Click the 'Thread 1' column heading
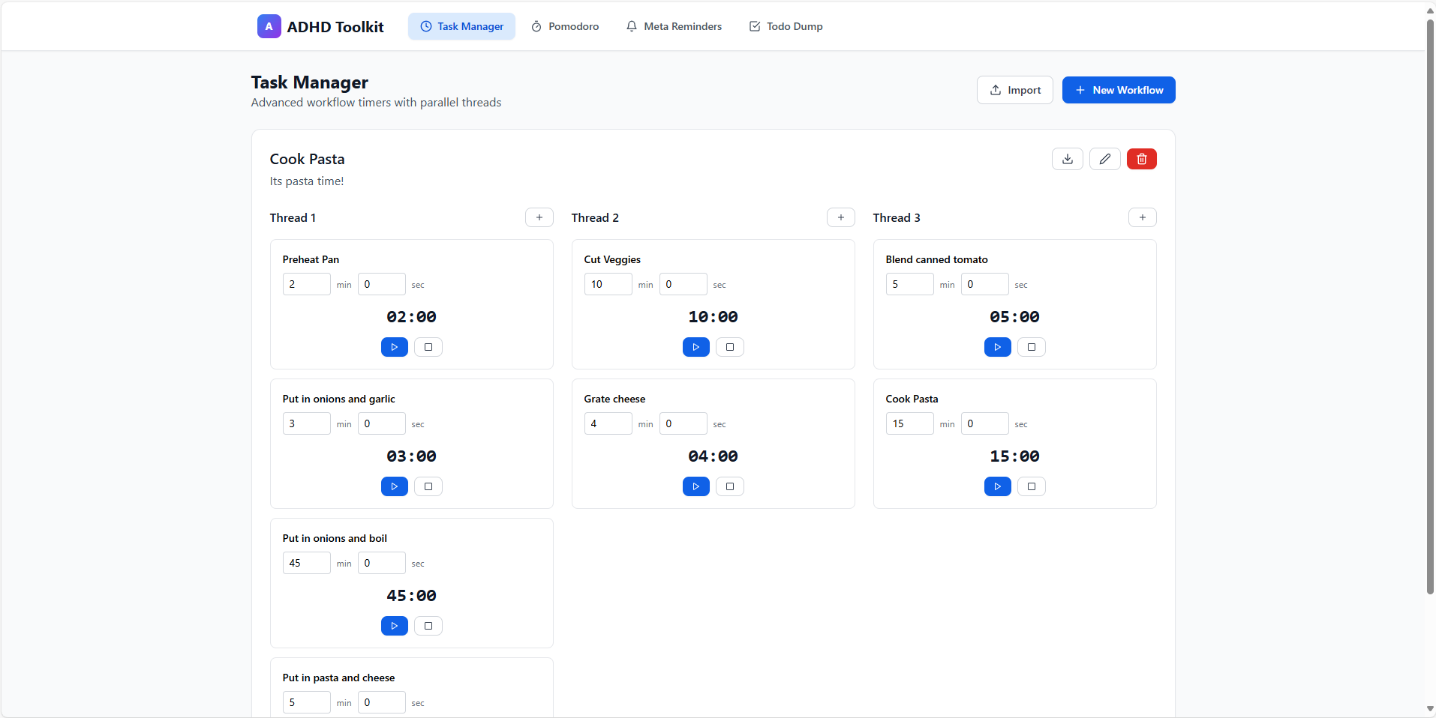 (x=293, y=217)
